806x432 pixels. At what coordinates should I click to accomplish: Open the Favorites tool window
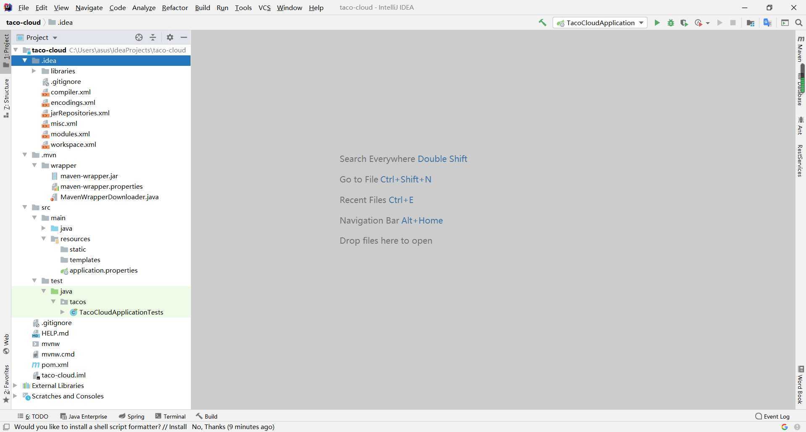[x=6, y=384]
